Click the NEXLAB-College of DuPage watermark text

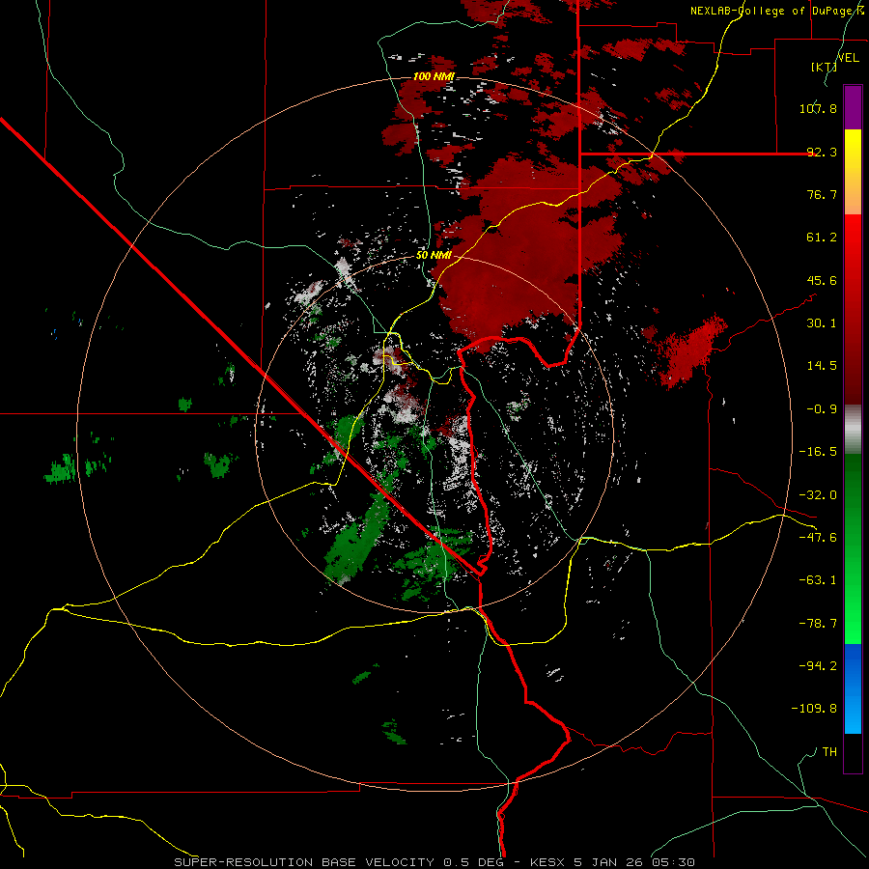[x=777, y=11]
